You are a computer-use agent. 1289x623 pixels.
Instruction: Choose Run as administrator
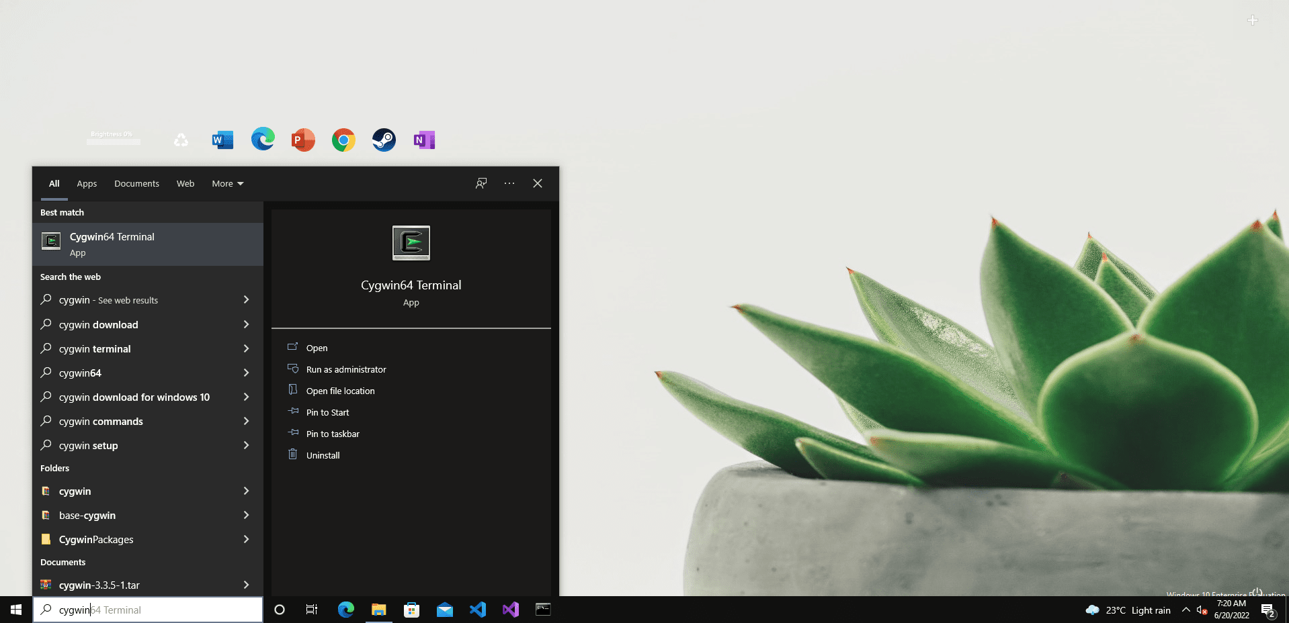(345, 369)
